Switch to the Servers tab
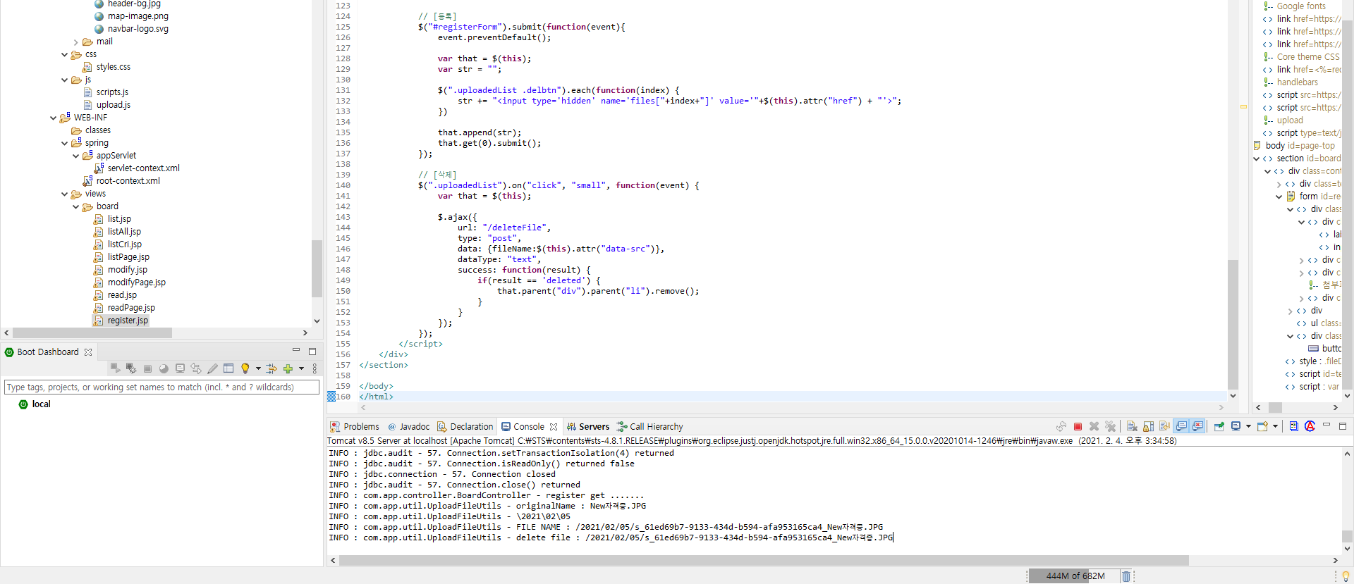The height and width of the screenshot is (584, 1354). 588,427
